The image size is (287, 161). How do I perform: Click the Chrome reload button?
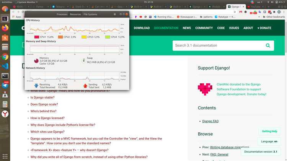click(23, 12)
